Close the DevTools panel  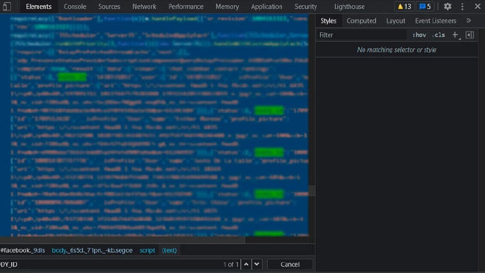point(477,6)
